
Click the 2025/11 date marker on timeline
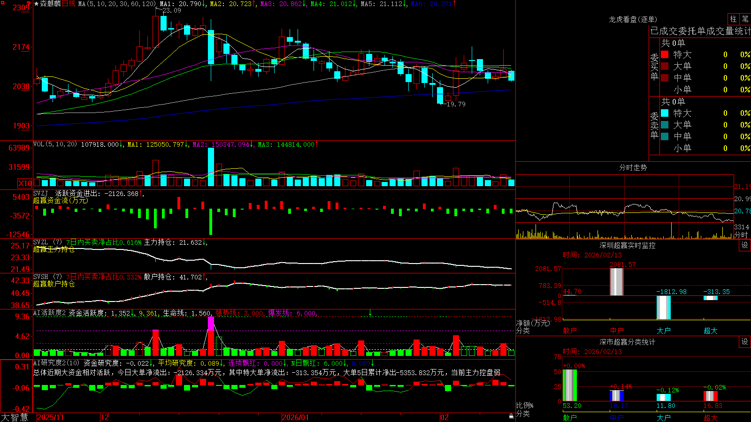(50, 417)
